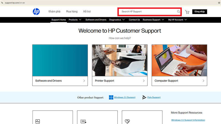
Task: Click the Khám phá menu item
Action: 54,12
